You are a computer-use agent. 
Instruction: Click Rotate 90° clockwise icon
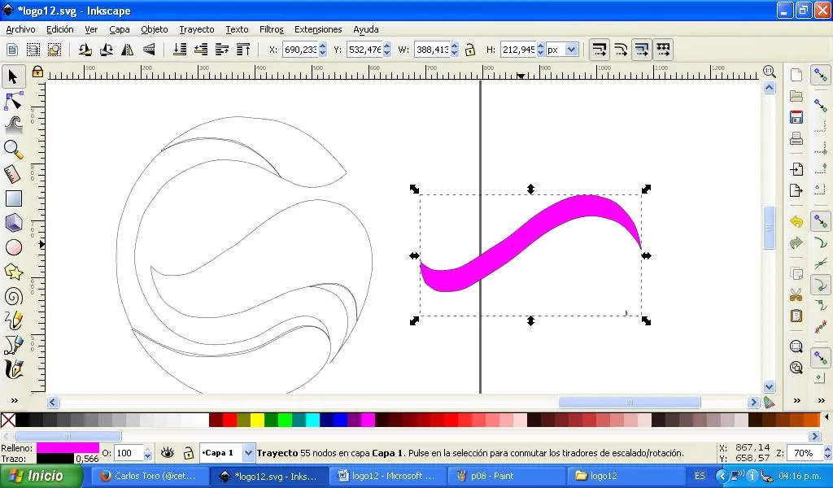point(107,50)
